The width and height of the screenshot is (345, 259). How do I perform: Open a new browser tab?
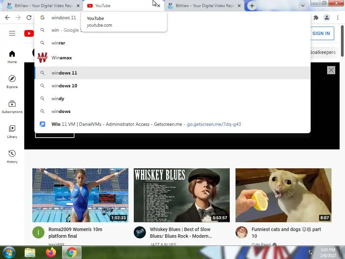coord(252,6)
